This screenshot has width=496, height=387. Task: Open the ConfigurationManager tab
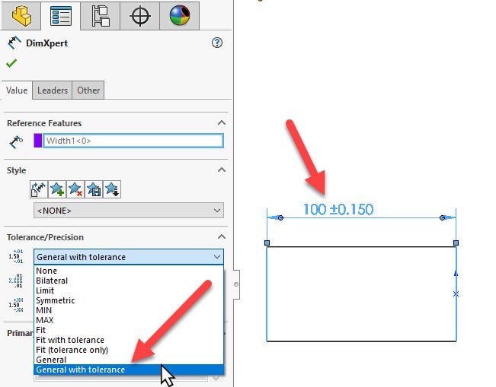(101, 15)
